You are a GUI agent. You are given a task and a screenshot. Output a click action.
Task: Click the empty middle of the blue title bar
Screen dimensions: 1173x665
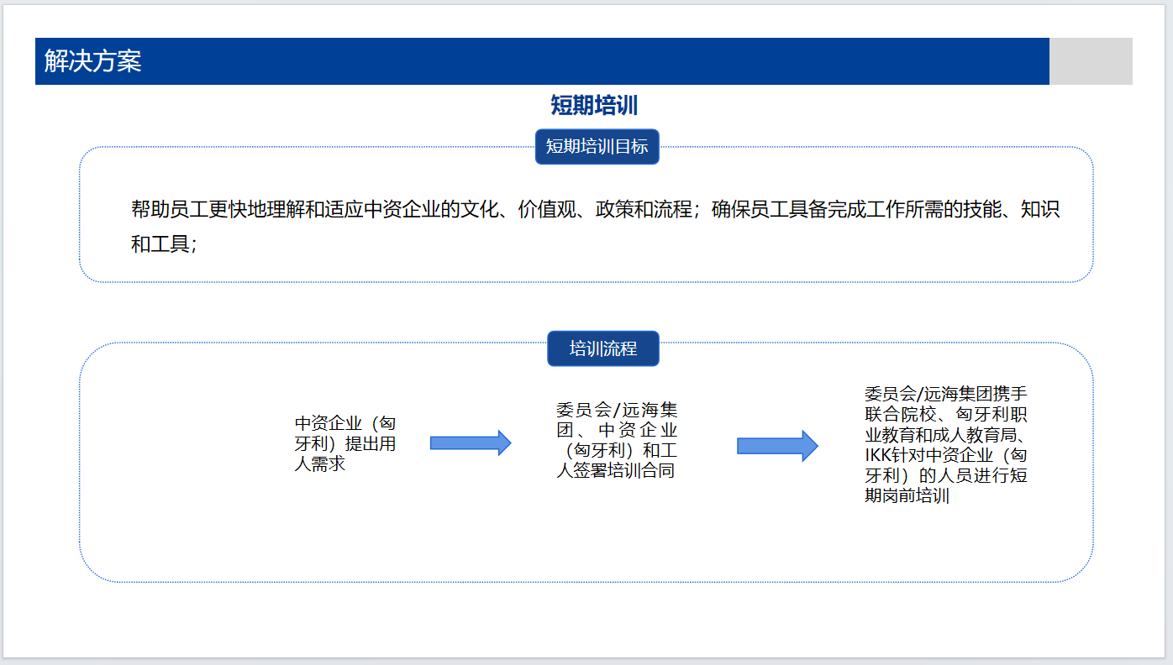click(588, 61)
